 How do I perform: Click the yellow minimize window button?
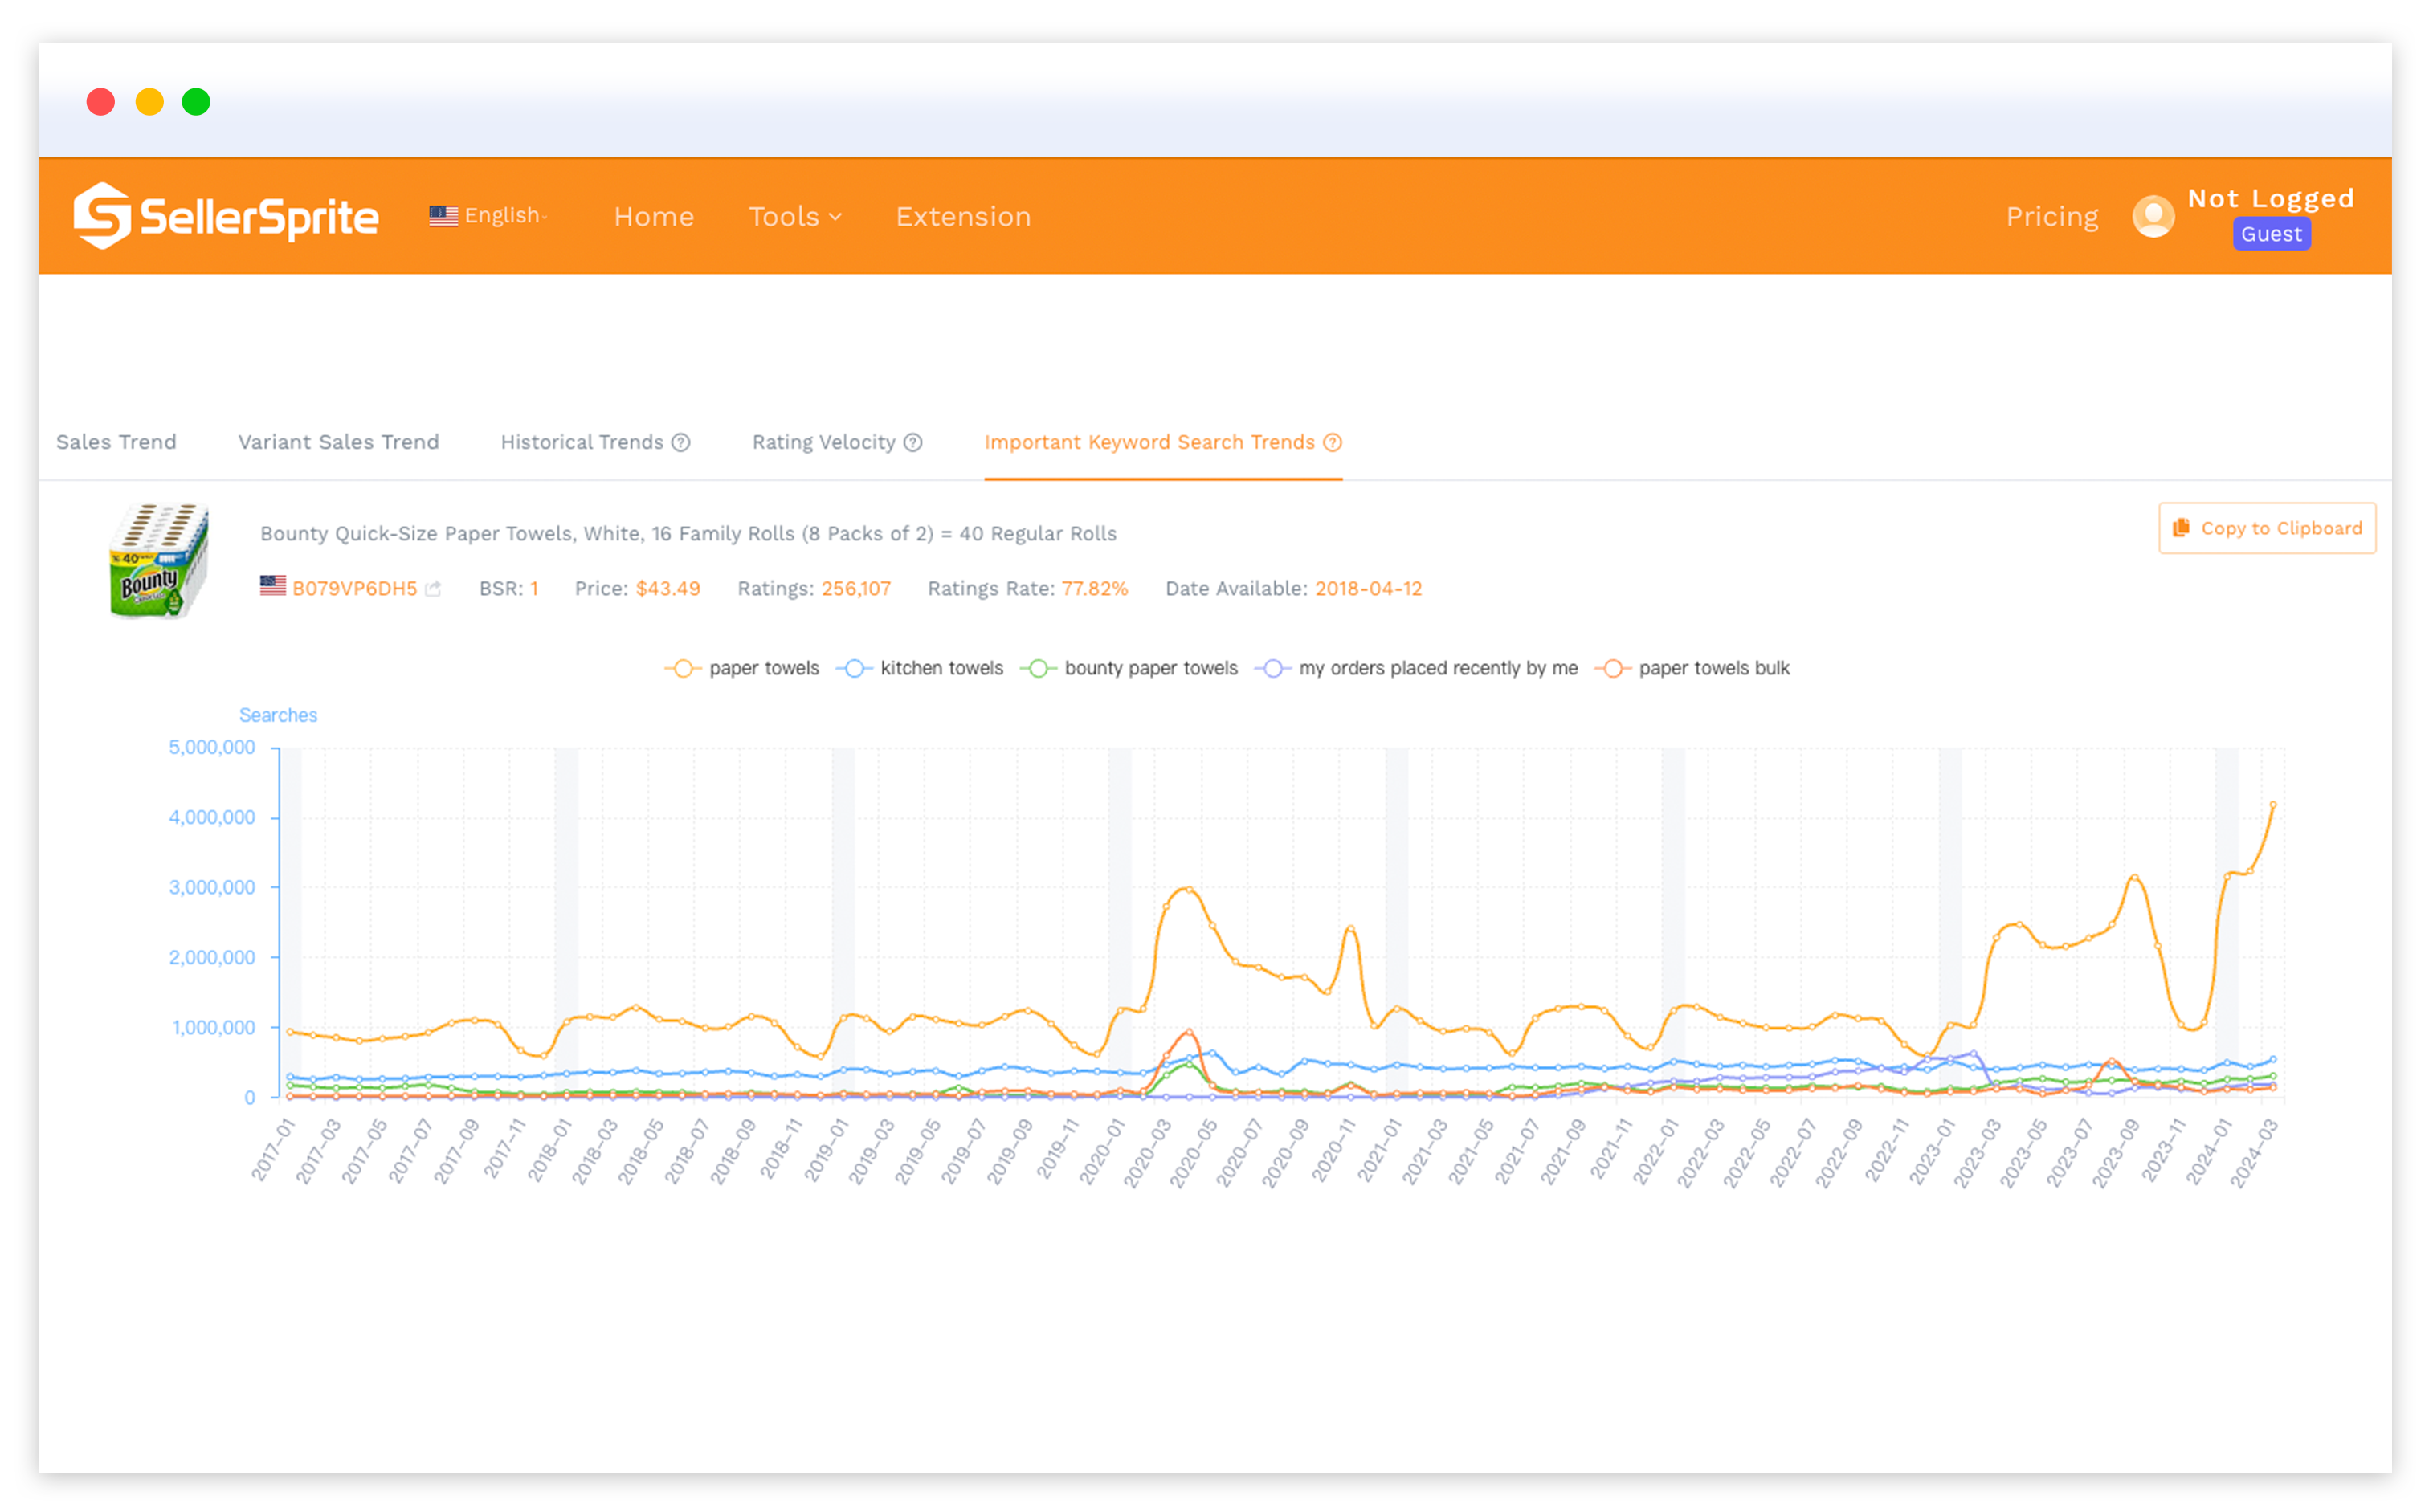pyautogui.click(x=149, y=101)
